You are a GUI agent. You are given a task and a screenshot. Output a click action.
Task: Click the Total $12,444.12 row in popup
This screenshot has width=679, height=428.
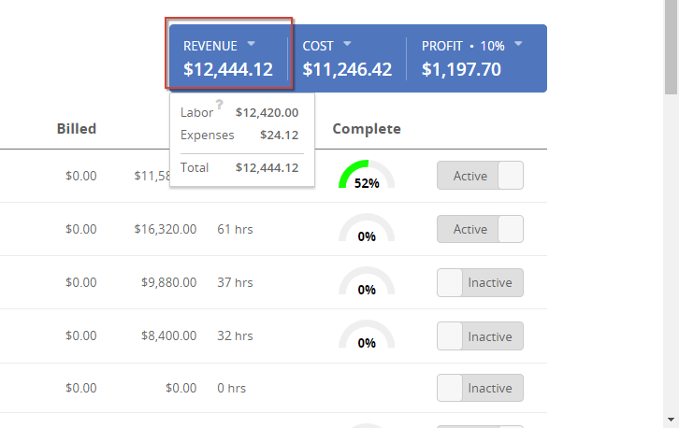tap(239, 167)
